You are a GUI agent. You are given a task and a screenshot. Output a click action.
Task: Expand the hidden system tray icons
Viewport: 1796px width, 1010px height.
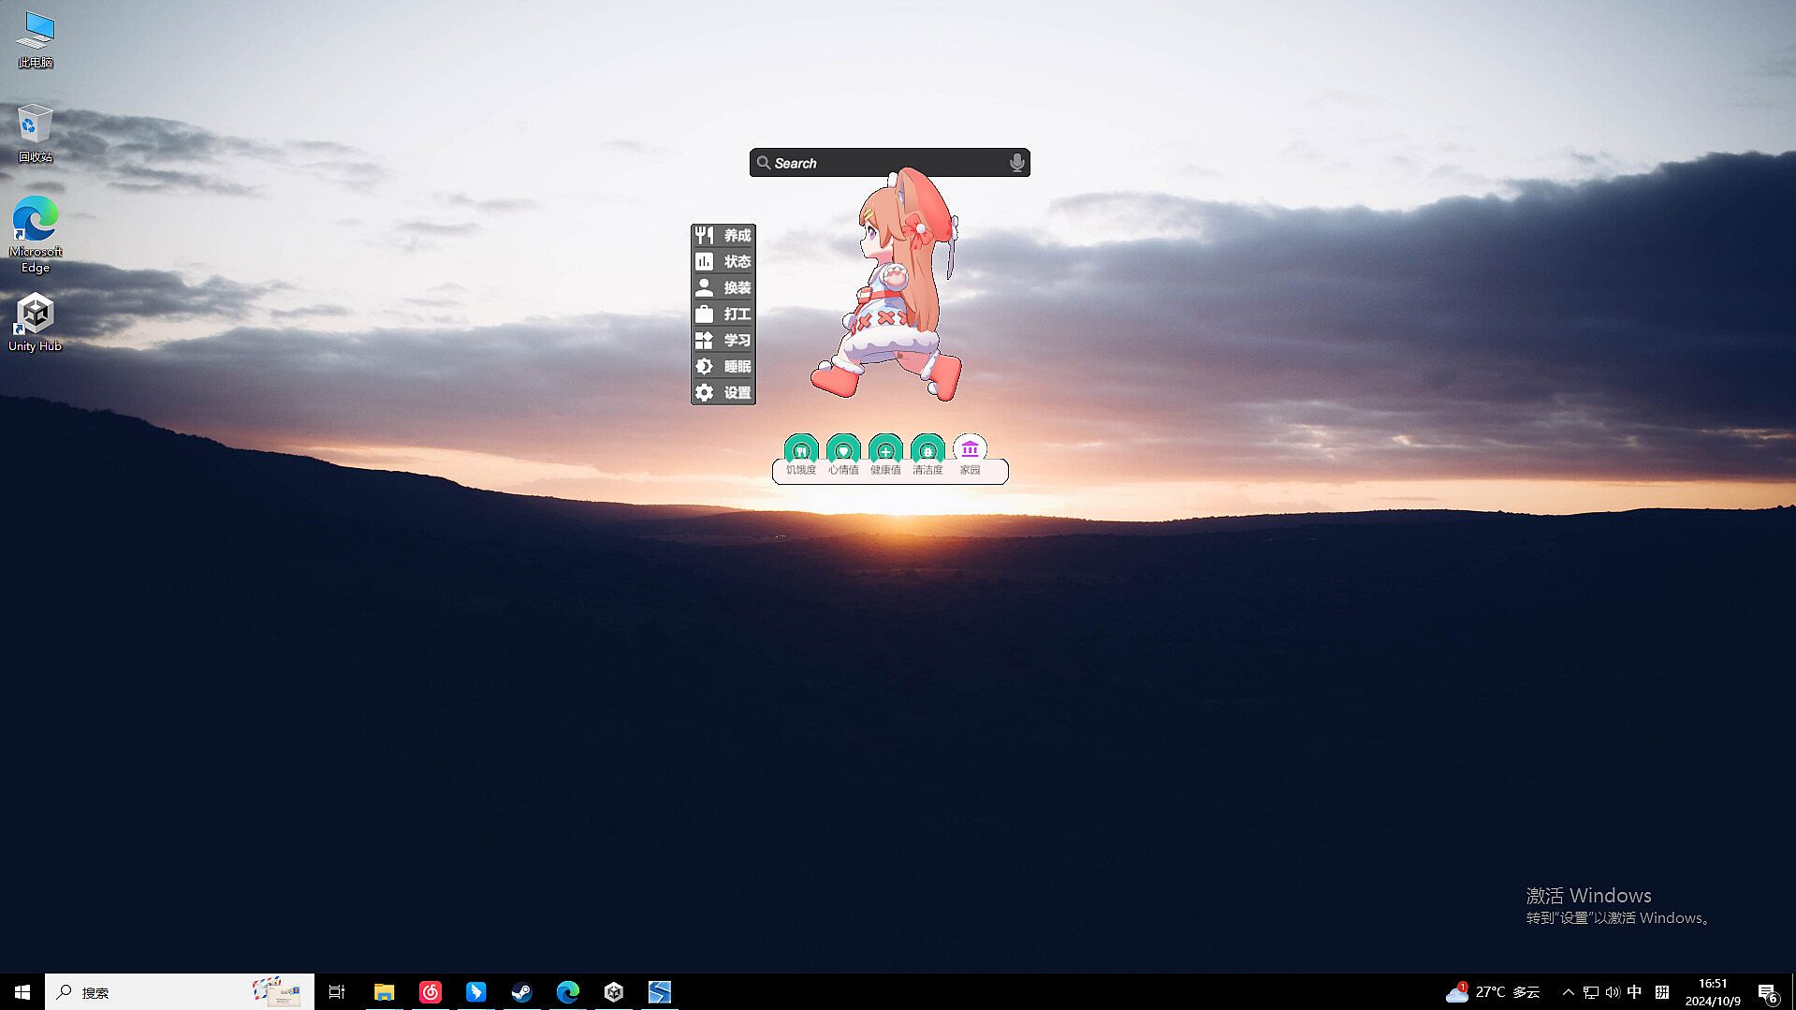[1569, 992]
